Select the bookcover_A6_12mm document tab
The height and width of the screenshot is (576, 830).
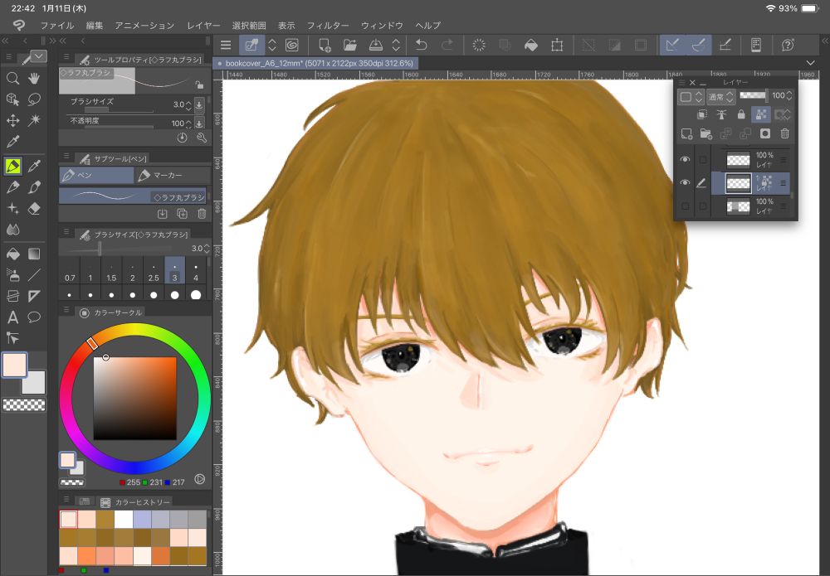click(x=316, y=64)
